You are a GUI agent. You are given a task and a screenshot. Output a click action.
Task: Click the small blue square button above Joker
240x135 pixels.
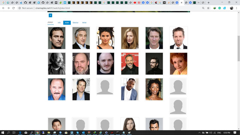pyautogui.click(x=50, y=15)
